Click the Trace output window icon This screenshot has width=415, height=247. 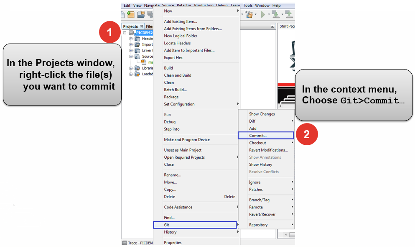125,243
